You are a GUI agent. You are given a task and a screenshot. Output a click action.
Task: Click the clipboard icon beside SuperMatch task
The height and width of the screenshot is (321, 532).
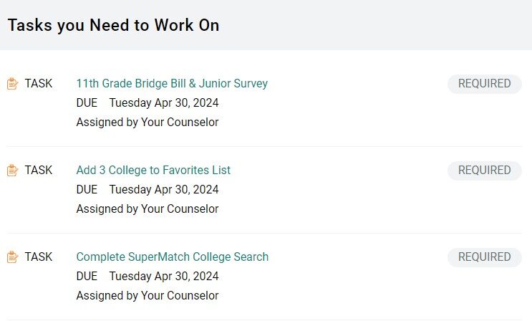click(x=13, y=257)
